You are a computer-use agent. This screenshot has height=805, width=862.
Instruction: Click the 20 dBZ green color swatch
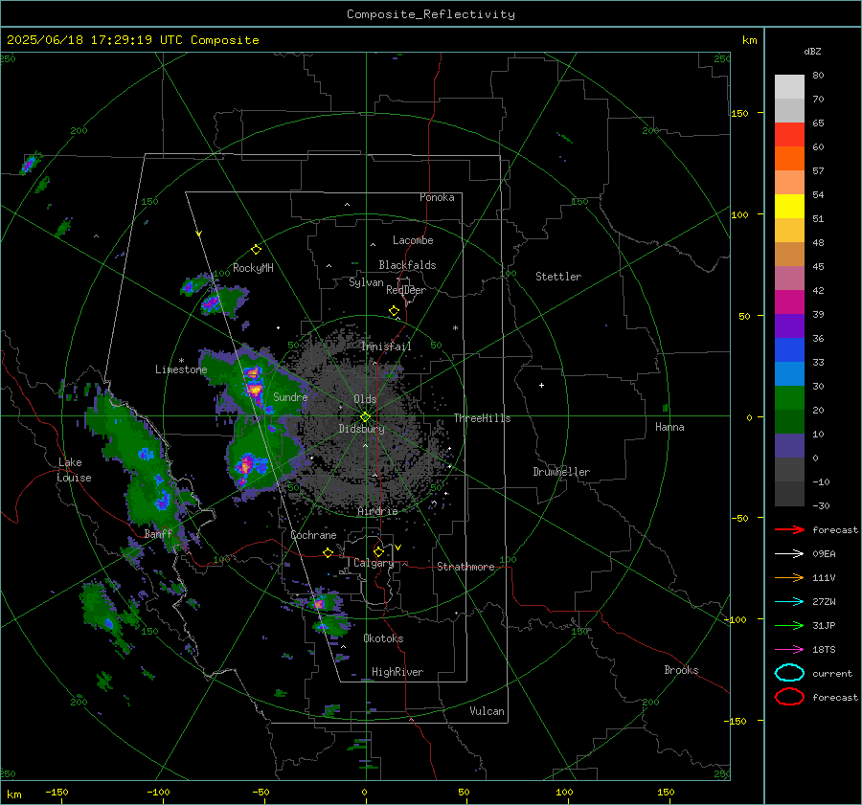[789, 398]
